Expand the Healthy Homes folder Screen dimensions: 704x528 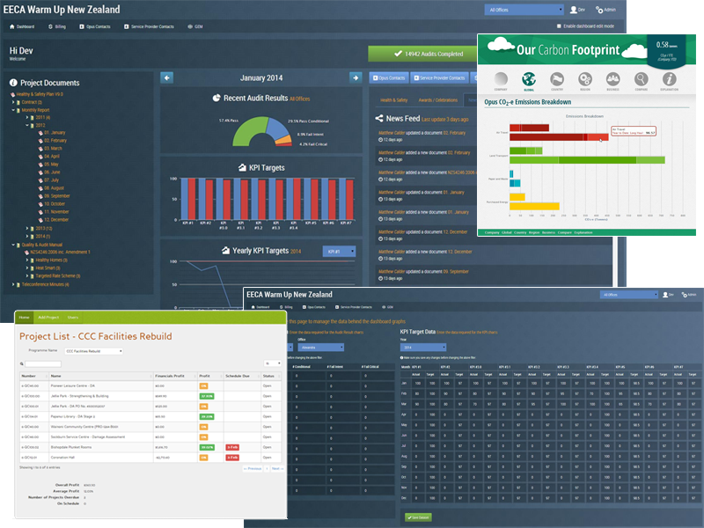[27, 260]
